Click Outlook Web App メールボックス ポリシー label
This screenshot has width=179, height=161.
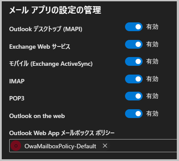62,133
